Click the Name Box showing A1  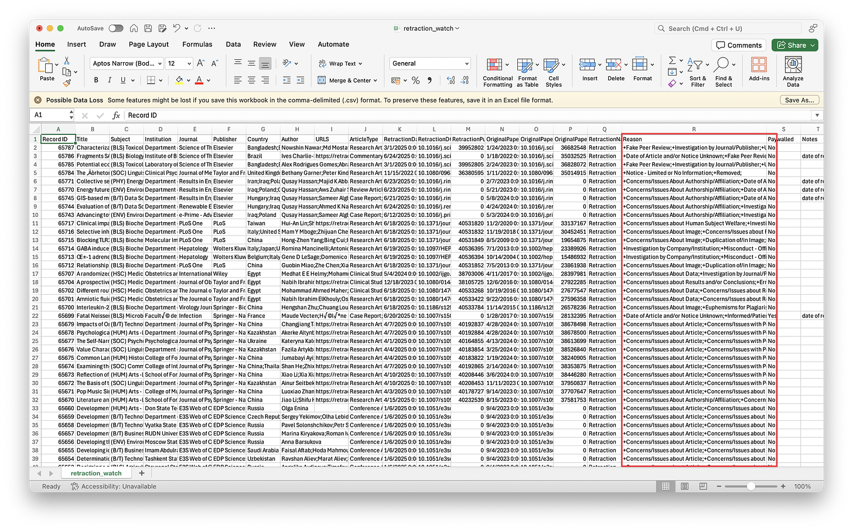[51, 115]
